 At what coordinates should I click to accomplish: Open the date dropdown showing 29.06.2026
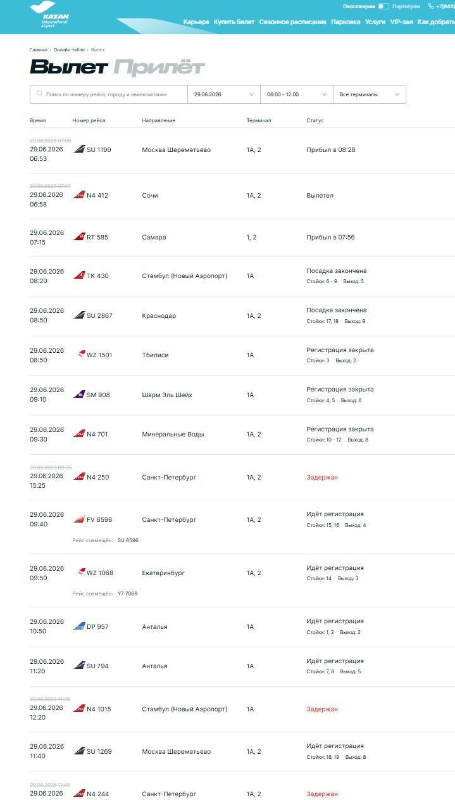click(224, 94)
